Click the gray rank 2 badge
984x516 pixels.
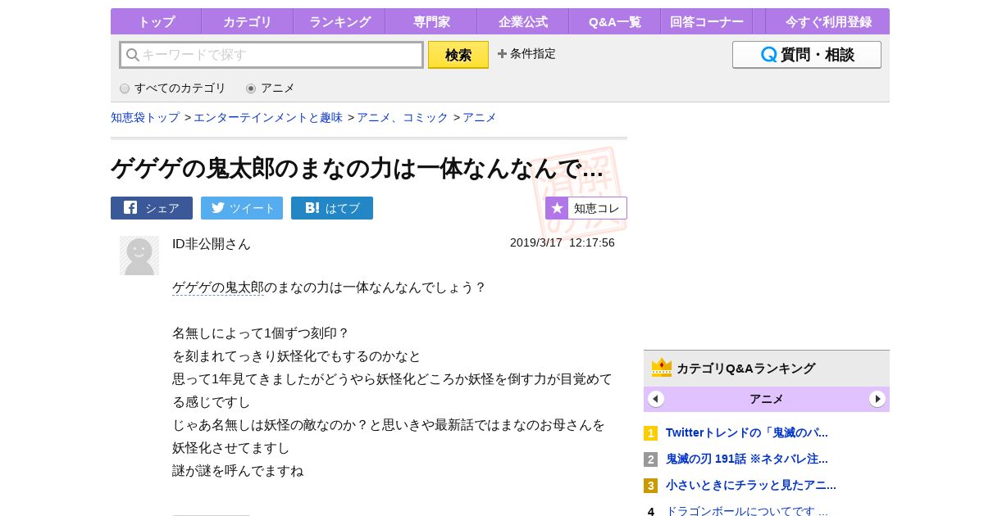pyautogui.click(x=650, y=459)
